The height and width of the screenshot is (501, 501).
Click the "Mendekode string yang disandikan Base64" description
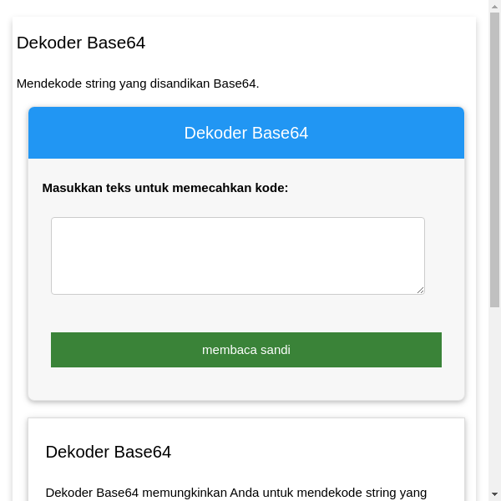tap(138, 83)
